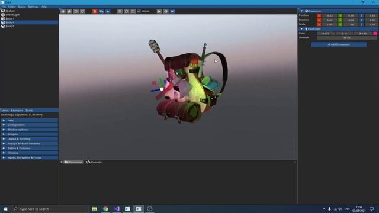Click the Color R value field

[x=326, y=34]
